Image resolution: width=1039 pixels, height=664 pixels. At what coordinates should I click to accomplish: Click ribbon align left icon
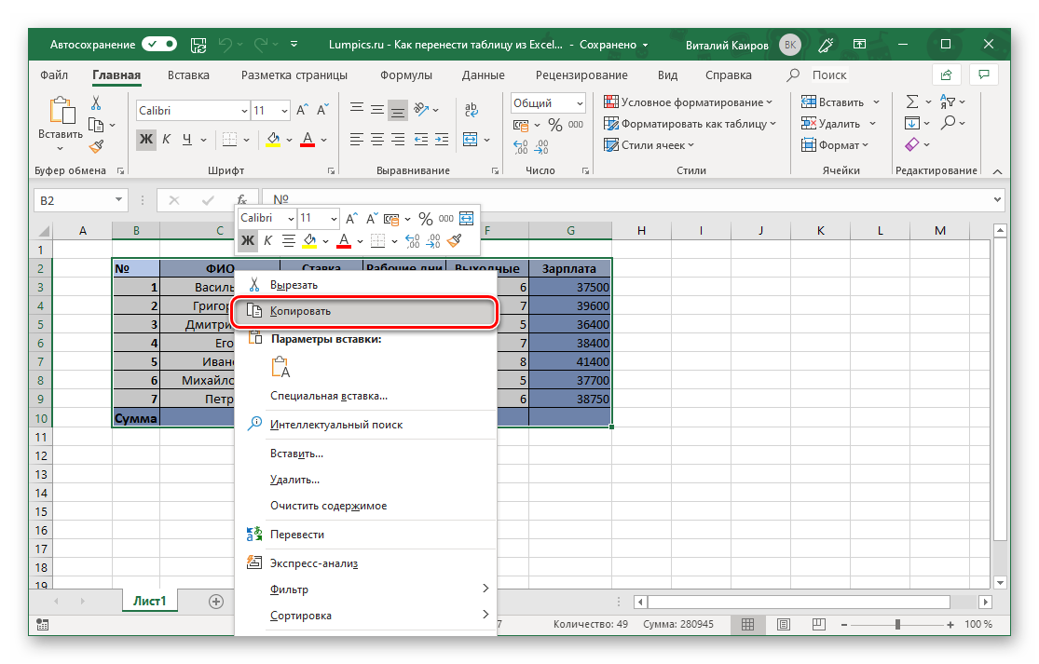[x=357, y=139]
